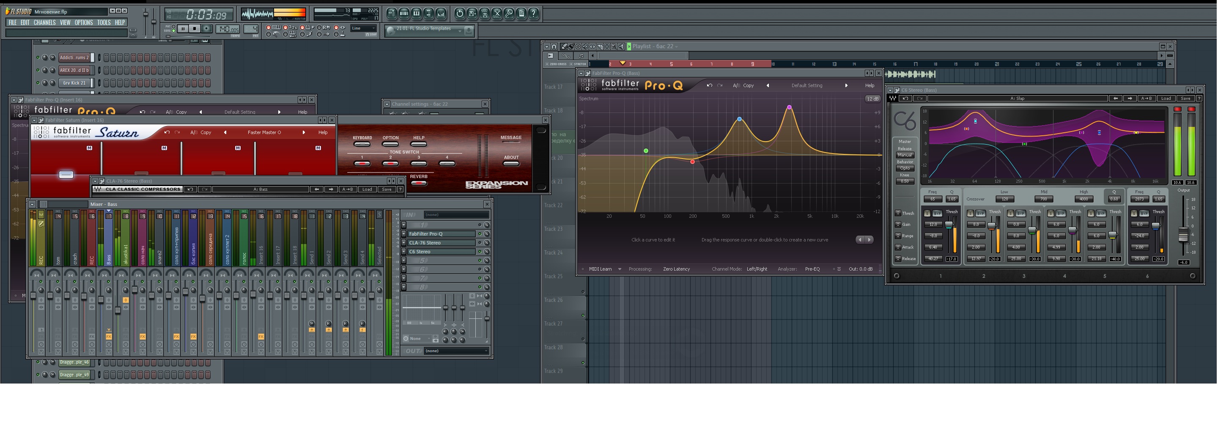The width and height of the screenshot is (1218, 433).
Task: Open the MIDI Learn dropdown in Pro-Q
Action: tap(620, 269)
